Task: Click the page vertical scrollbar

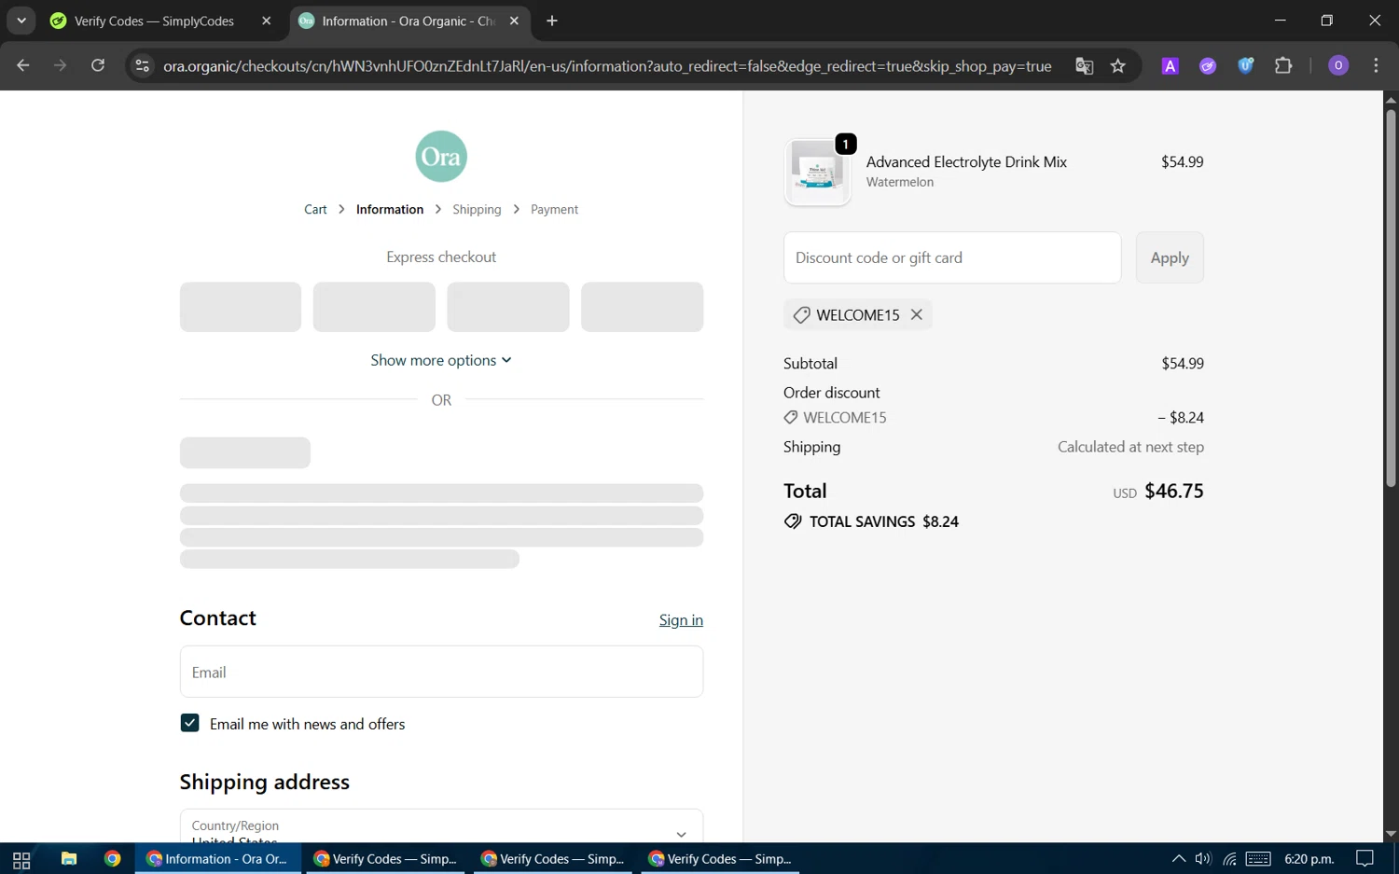Action: [1391, 298]
